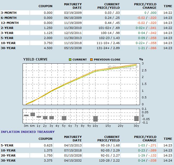Click maturity date 11/30/2010
This screenshot has width=174, height=165.
(73, 28)
